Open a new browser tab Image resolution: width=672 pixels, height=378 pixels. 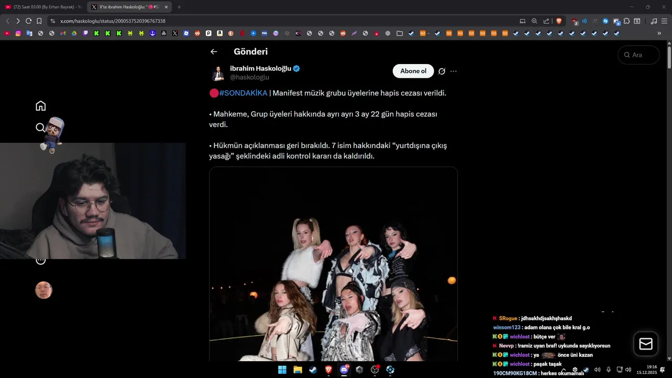(179, 7)
